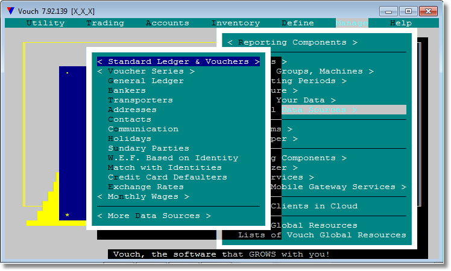This screenshot has width=451, height=271.
Task: Open the Accounts menu
Action: pyautogui.click(x=168, y=23)
